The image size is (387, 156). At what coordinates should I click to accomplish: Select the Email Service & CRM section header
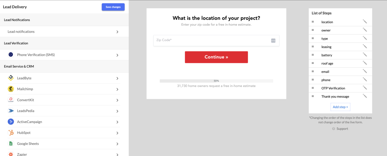(19, 66)
